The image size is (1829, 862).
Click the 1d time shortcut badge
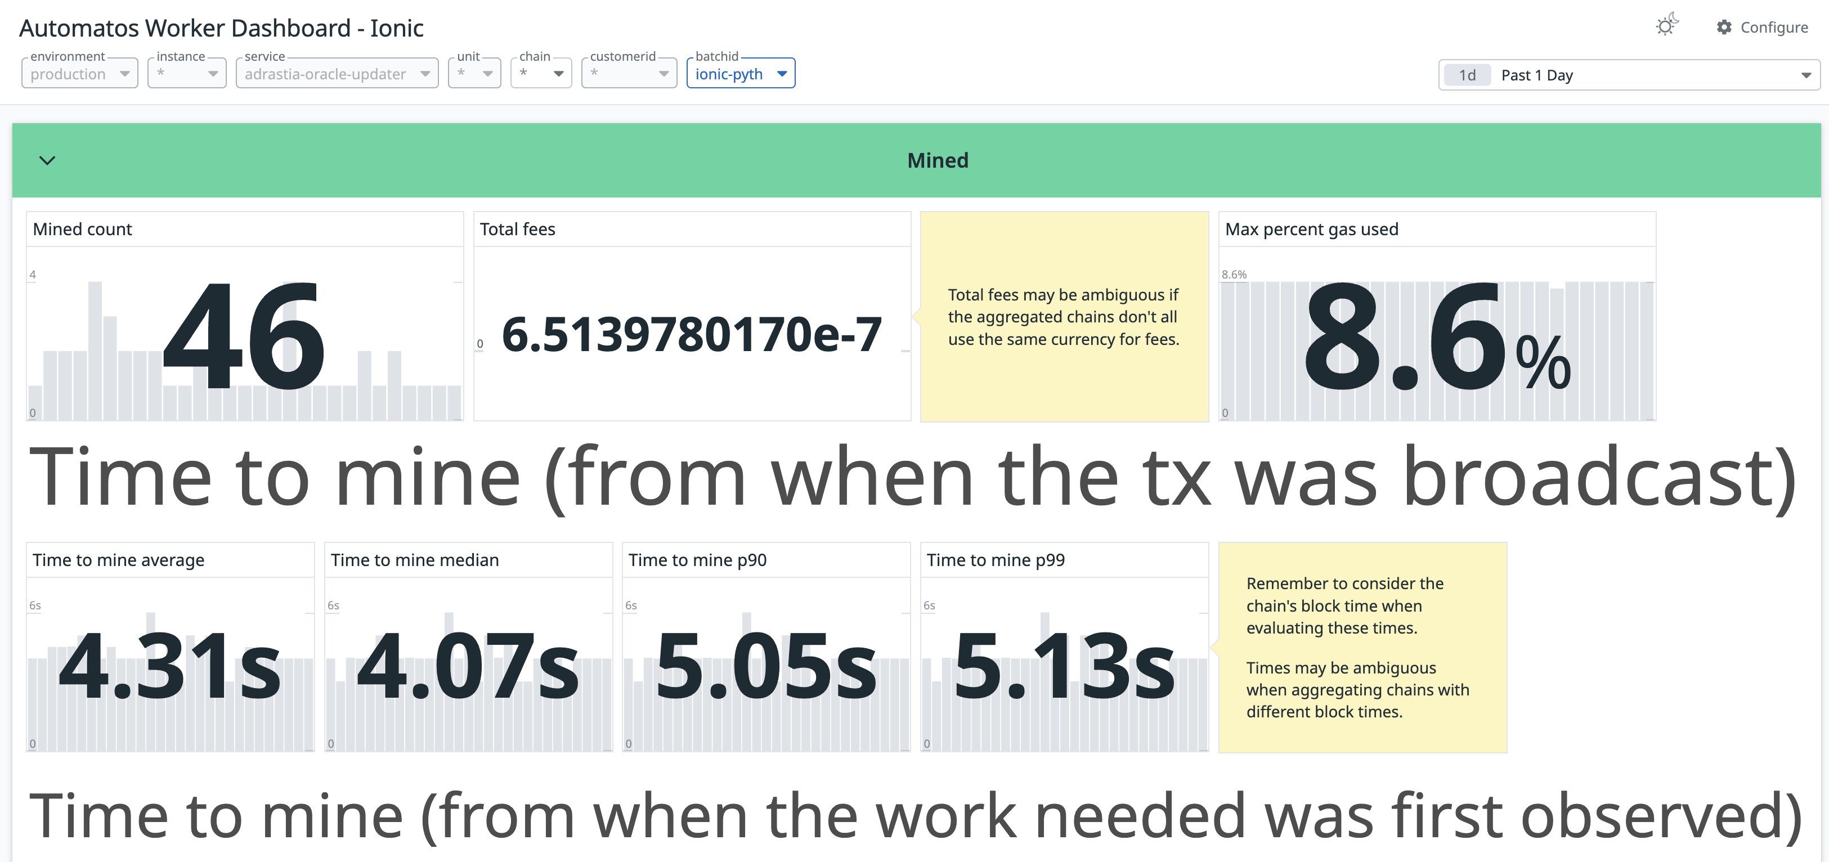[x=1467, y=75]
